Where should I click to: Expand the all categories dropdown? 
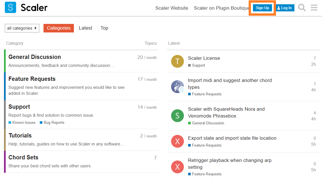(x=22, y=28)
